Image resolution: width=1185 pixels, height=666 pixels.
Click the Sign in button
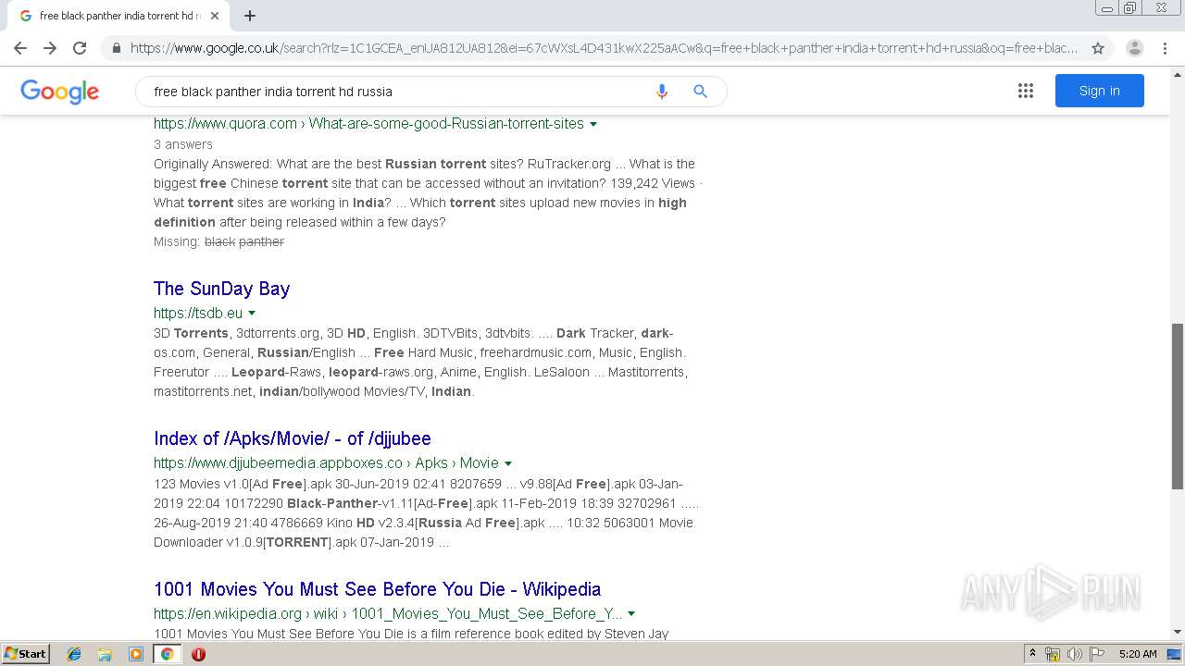pyautogui.click(x=1099, y=91)
